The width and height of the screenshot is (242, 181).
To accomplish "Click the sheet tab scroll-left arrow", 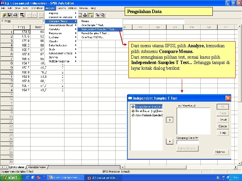I will coord(2,167).
